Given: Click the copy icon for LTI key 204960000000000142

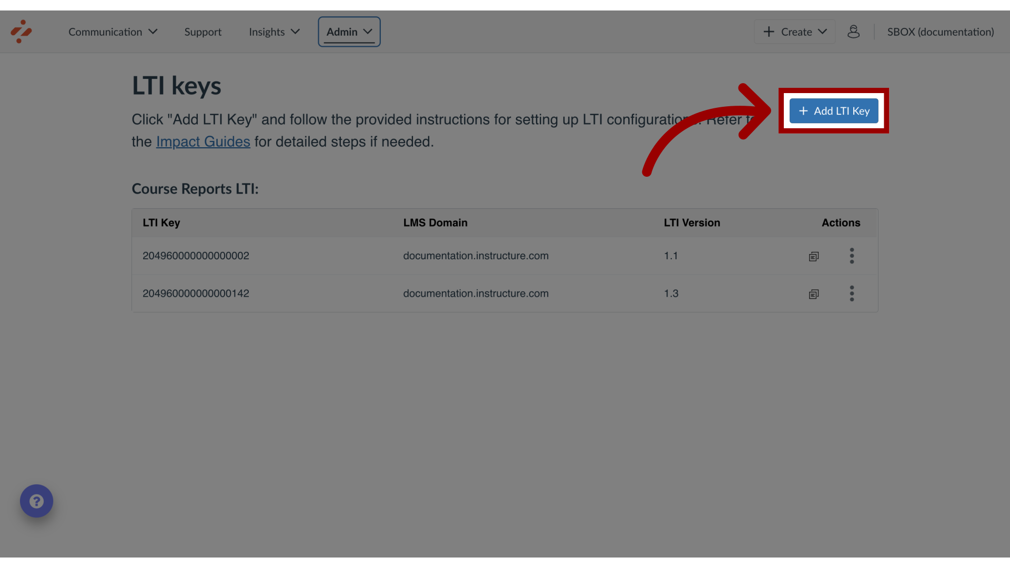Looking at the screenshot, I should [814, 292].
